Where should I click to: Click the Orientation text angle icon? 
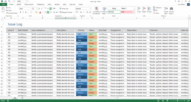point(54,8)
